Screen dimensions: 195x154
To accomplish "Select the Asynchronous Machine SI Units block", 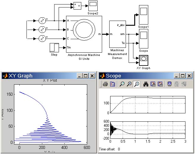I will [x=84, y=34].
